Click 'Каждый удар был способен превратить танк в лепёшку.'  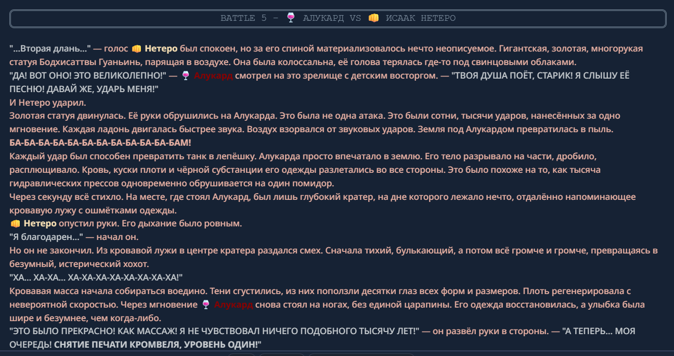(133, 156)
